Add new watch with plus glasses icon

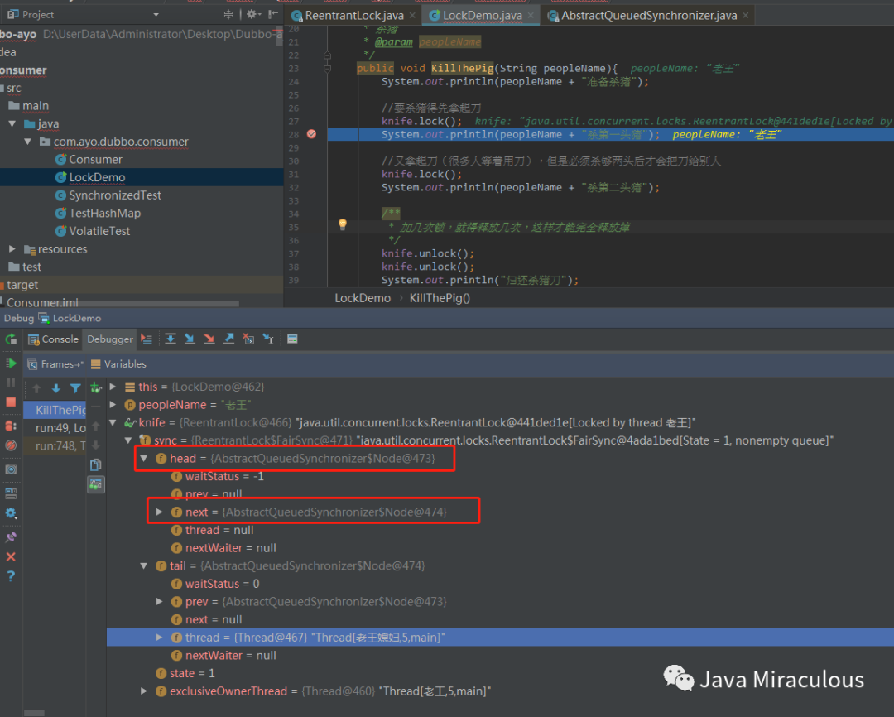[x=96, y=388]
